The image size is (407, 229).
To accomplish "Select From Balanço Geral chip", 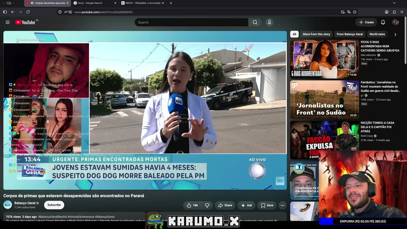I will pos(350,34).
